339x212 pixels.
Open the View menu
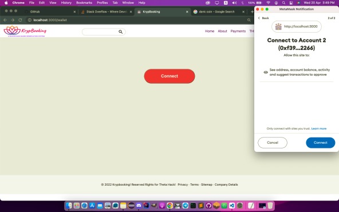tap(53, 3)
